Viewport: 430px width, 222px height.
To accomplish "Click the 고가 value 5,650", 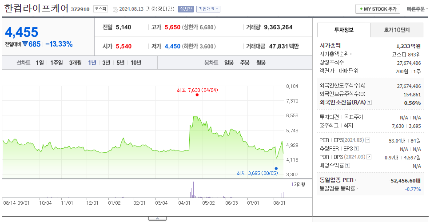I will point(172,27).
